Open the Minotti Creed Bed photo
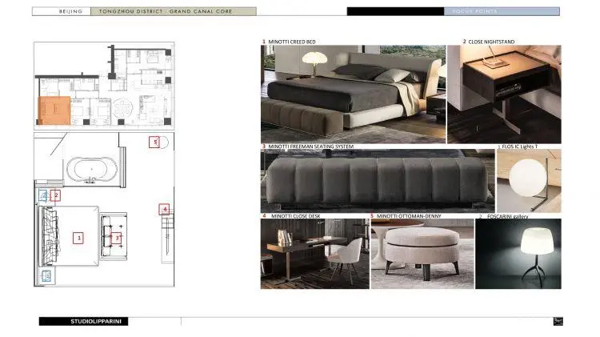This screenshot has width=600, height=337. [353, 94]
